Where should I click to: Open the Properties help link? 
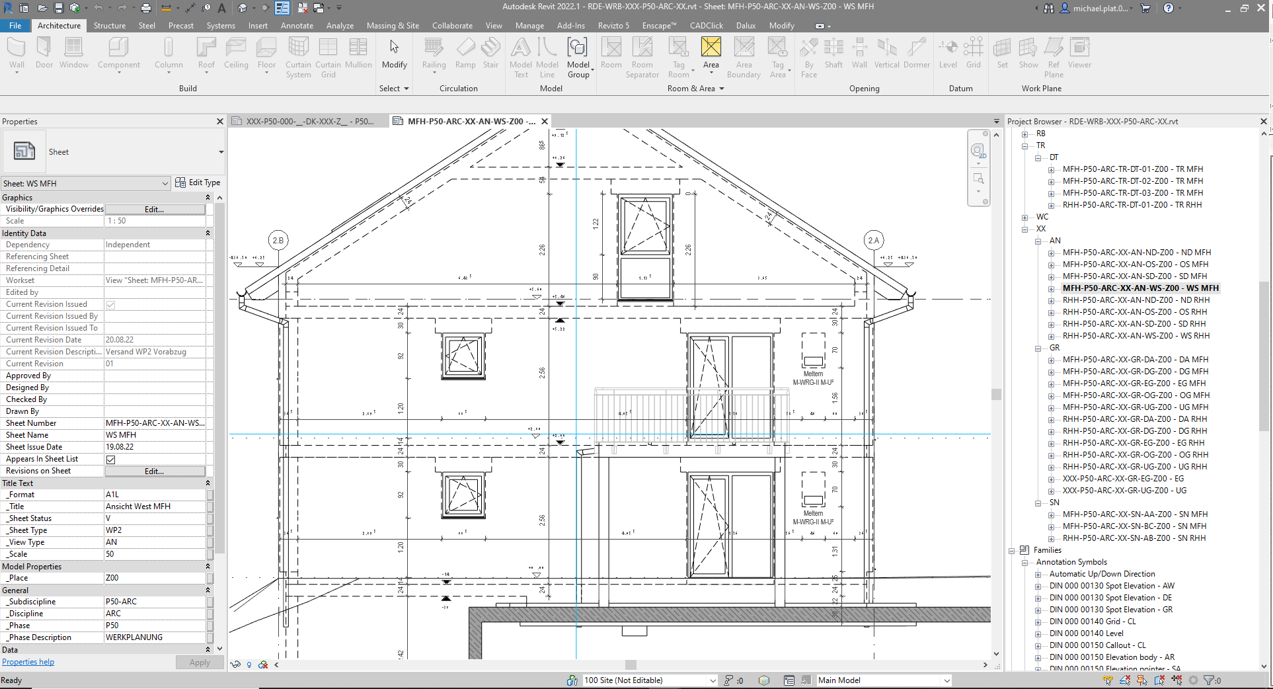pyautogui.click(x=28, y=661)
